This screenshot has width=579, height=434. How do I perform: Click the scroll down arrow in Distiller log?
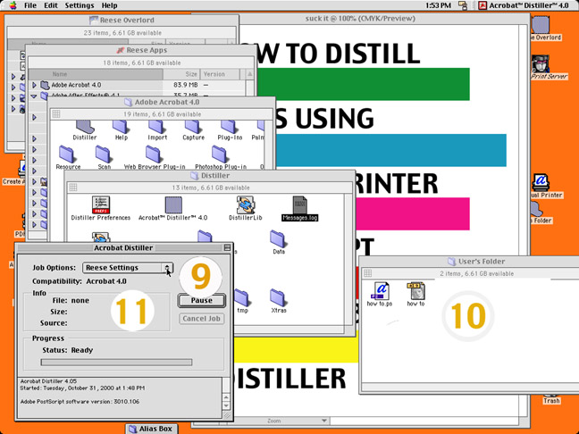pos(227,405)
